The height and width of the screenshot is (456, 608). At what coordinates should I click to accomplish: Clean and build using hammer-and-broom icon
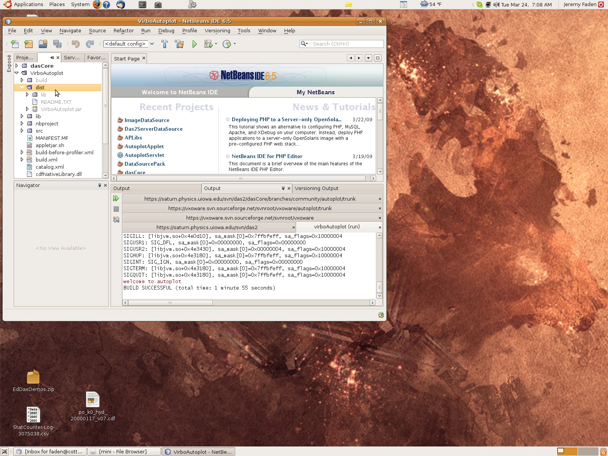pos(179,44)
